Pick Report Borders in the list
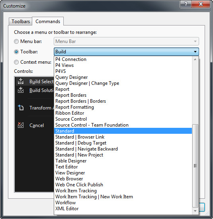Viewport: 213px width, 219px height. click(x=123, y=95)
